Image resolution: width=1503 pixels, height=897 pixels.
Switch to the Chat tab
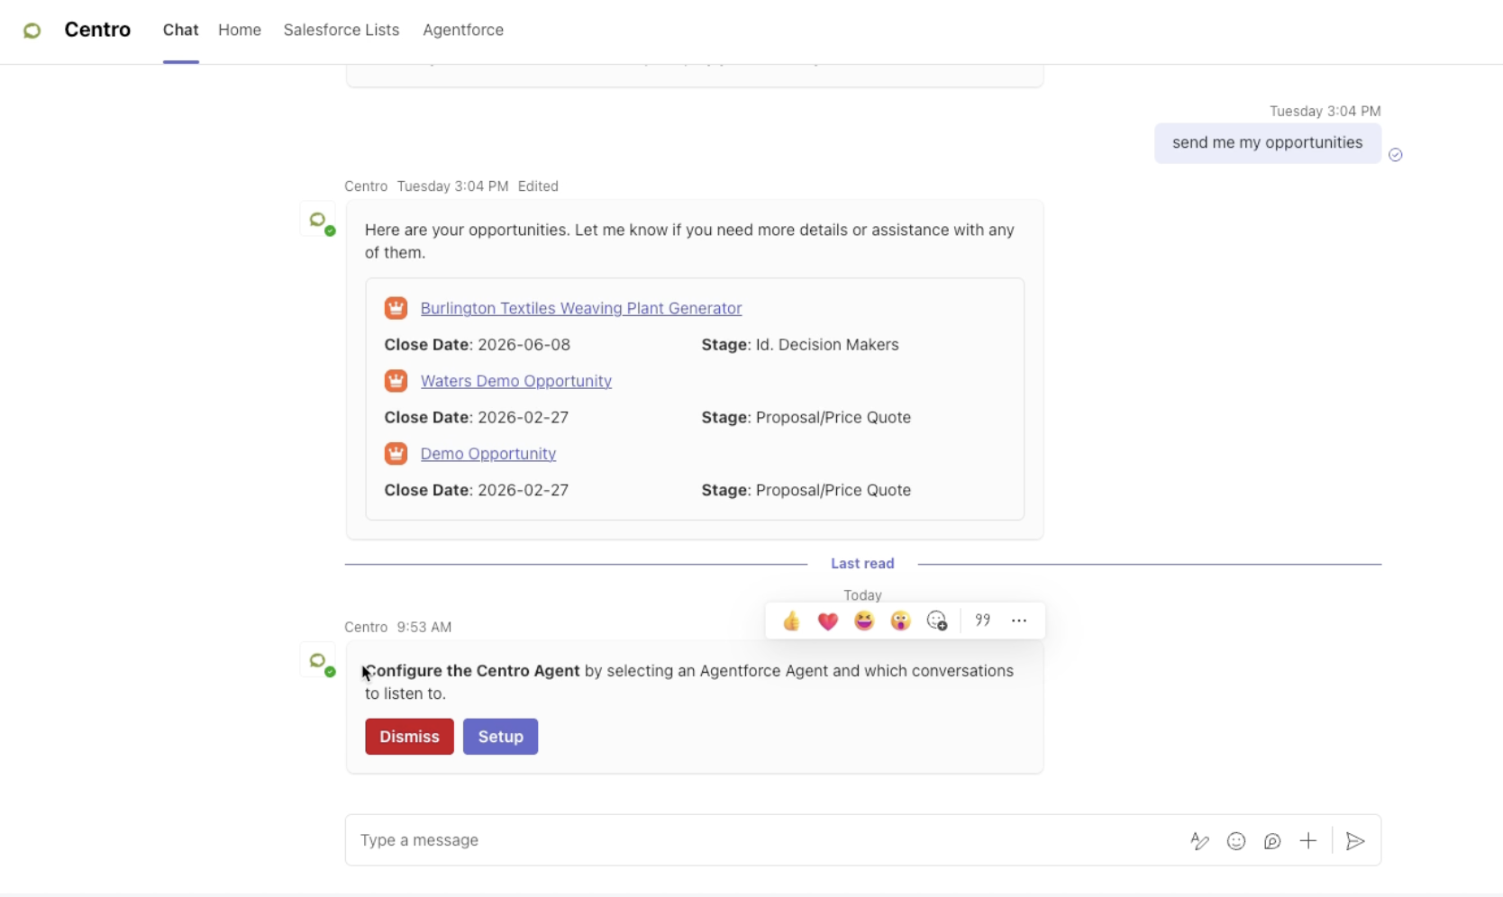coord(180,30)
